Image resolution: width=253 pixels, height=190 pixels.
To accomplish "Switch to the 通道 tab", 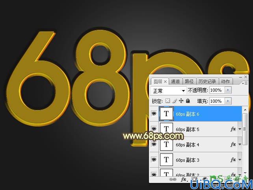I will coord(175,81).
